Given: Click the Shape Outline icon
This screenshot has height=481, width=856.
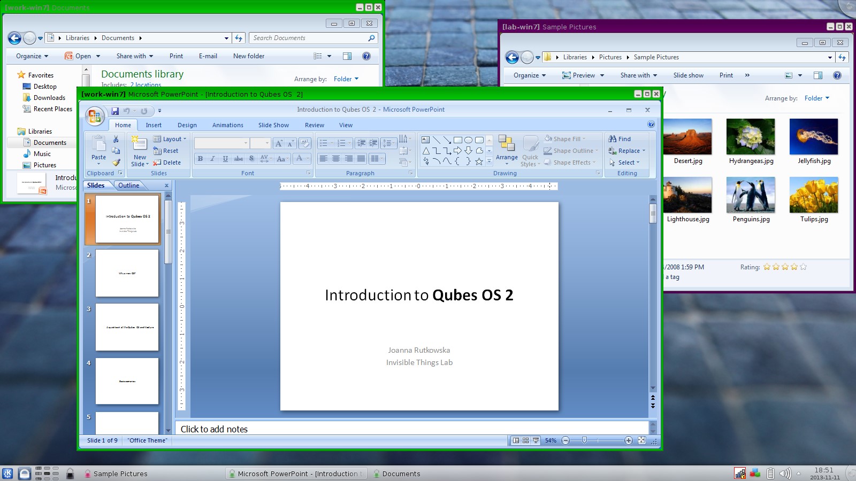Looking at the screenshot, I should pyautogui.click(x=548, y=151).
